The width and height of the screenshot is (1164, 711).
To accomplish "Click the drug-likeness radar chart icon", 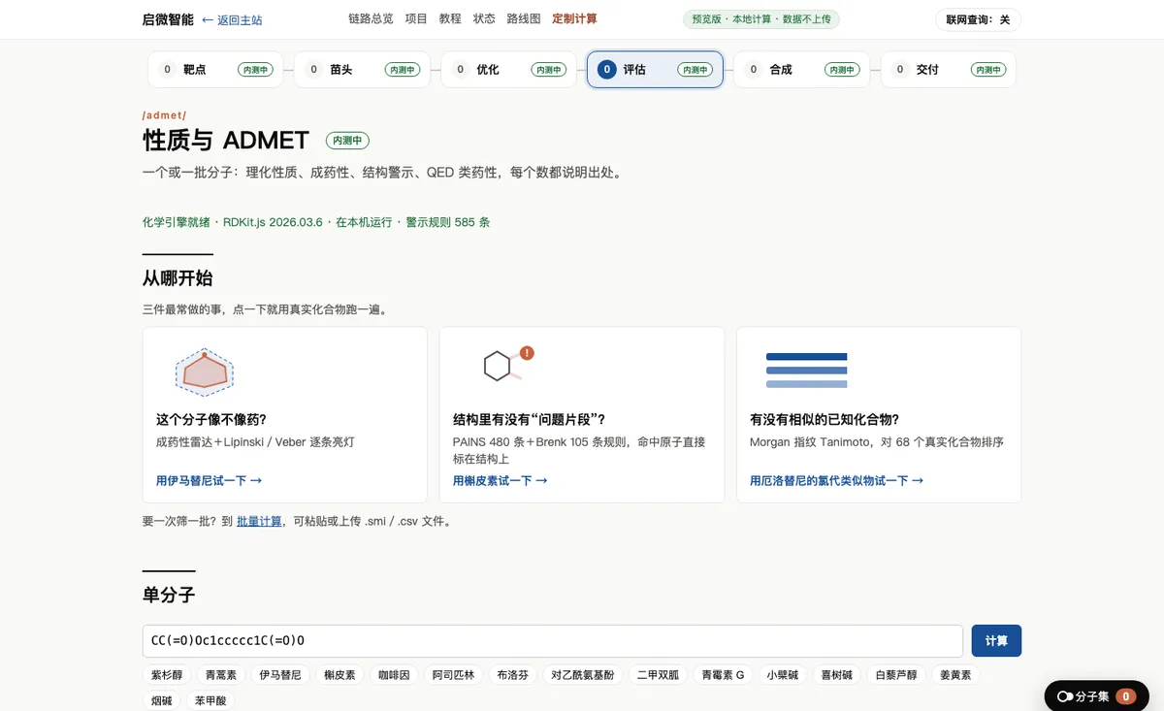I will pos(204,372).
